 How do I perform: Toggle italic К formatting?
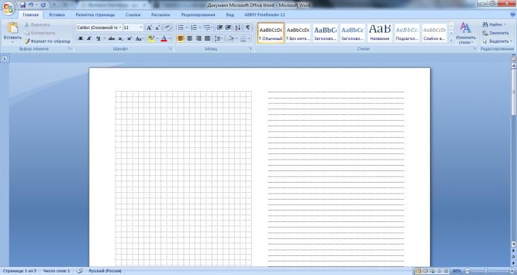point(89,39)
